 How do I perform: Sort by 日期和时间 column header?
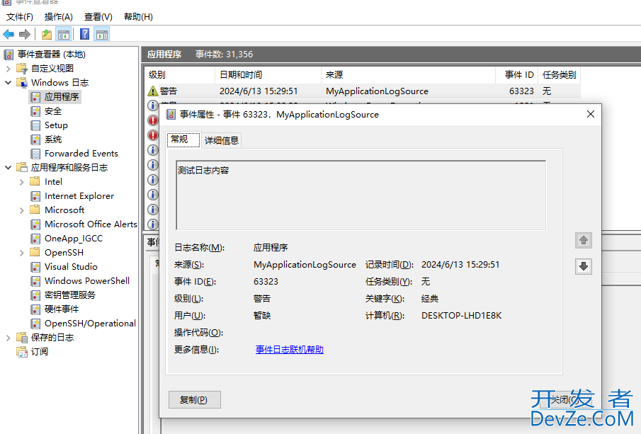coord(268,75)
